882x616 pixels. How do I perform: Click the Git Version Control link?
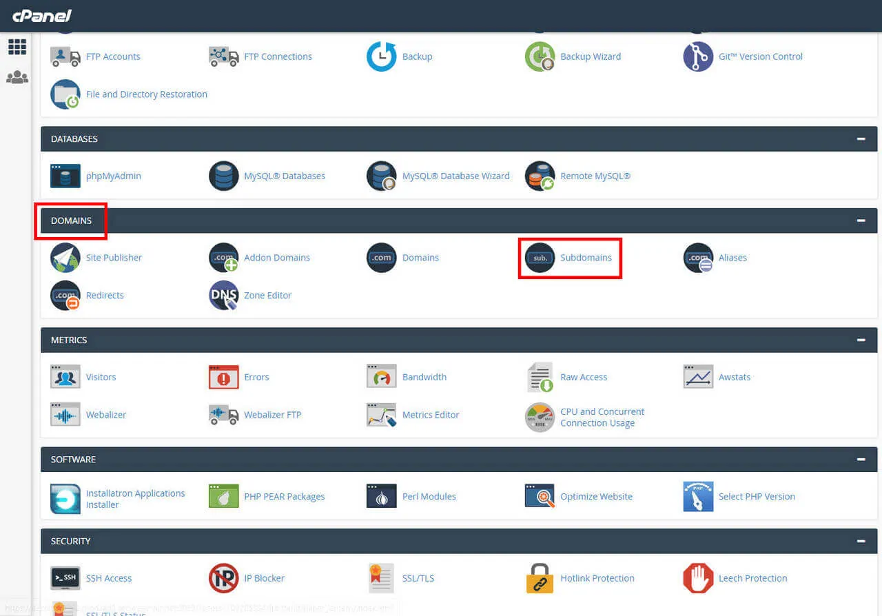[x=761, y=57]
